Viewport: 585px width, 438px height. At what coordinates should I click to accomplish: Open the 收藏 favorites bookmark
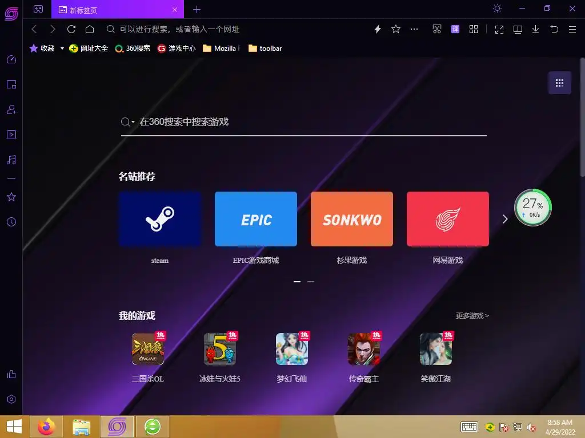coord(42,48)
